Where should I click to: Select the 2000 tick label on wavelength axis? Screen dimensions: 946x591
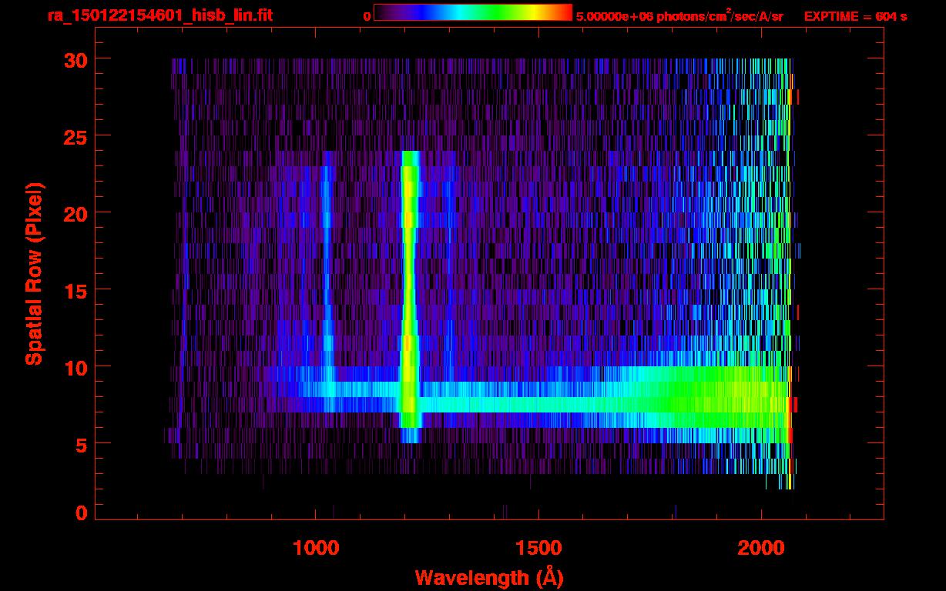(760, 547)
